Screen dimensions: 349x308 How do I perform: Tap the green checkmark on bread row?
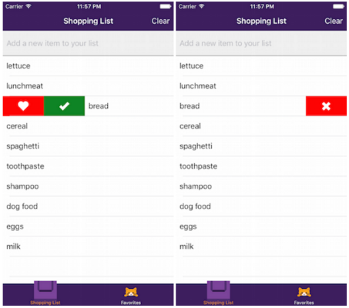(x=64, y=106)
